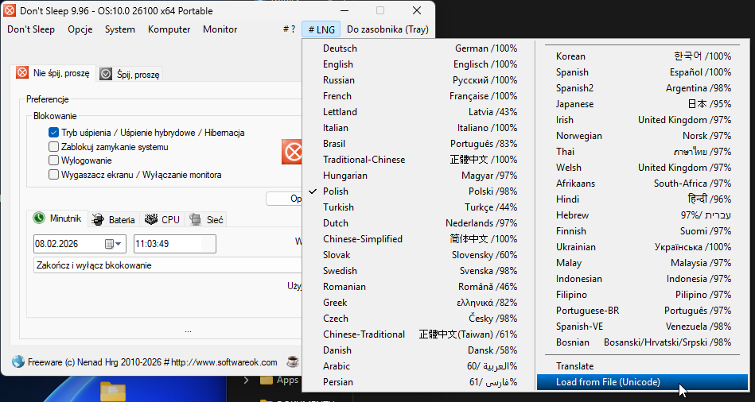Click the Translate menu entry
The width and height of the screenshot is (755, 402).
coord(643,366)
